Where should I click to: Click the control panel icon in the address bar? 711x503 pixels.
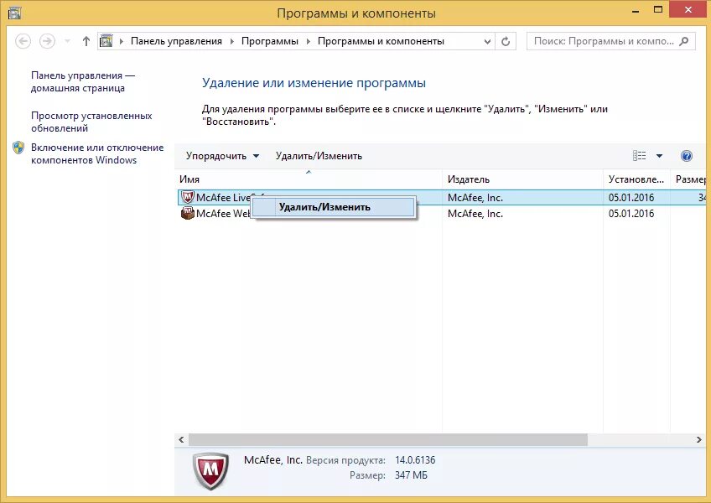(106, 41)
